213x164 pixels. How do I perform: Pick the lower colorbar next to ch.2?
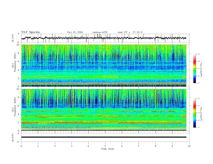tap(194, 113)
